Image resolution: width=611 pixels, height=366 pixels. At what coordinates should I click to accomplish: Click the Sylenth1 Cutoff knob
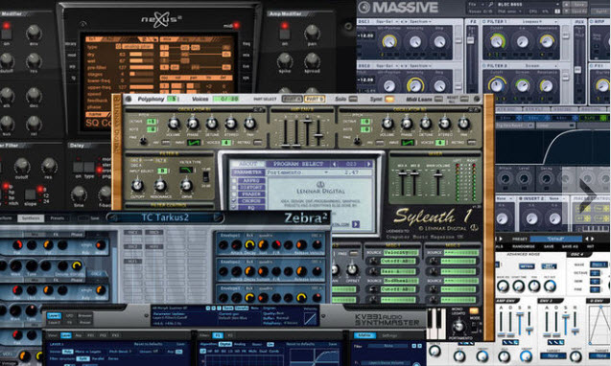click(137, 185)
